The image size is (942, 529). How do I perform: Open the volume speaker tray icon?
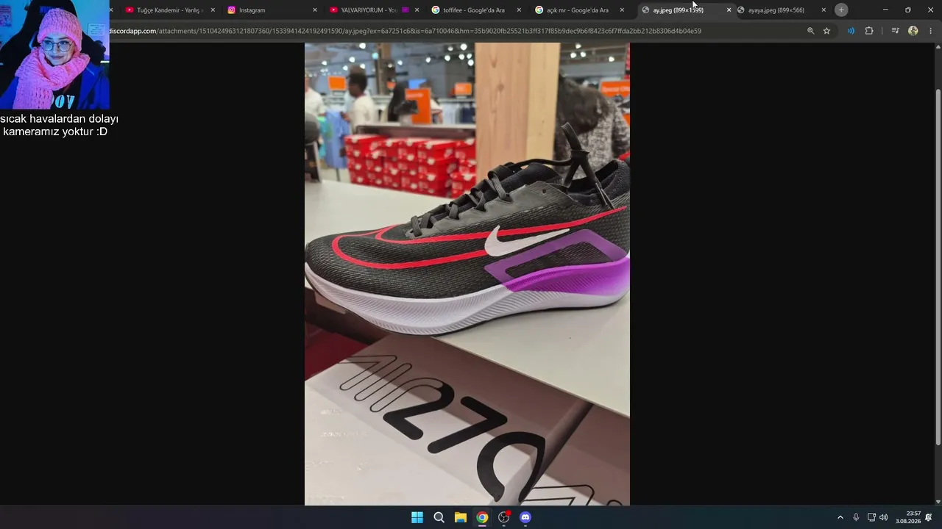pyautogui.click(x=884, y=517)
